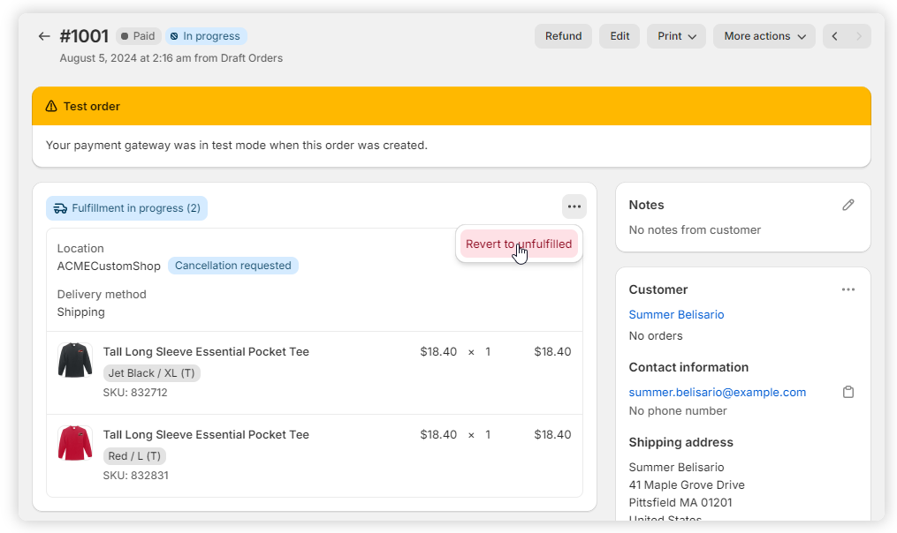Click the In progress status badge
The height and width of the screenshot is (533, 897).
click(206, 36)
